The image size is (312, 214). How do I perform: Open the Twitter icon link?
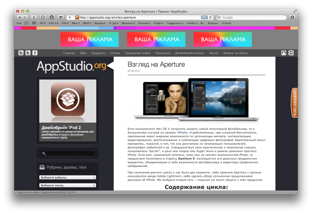(x=28, y=53)
